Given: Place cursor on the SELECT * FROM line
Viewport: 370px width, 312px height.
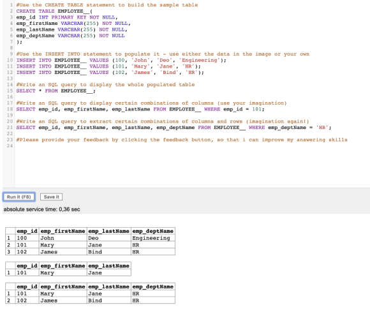Looking at the screenshot, I should pyautogui.click(x=56, y=91).
